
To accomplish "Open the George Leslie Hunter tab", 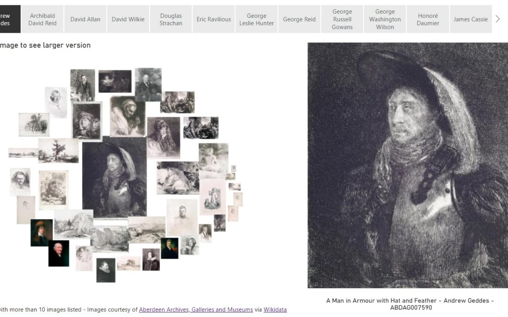I will point(256,19).
